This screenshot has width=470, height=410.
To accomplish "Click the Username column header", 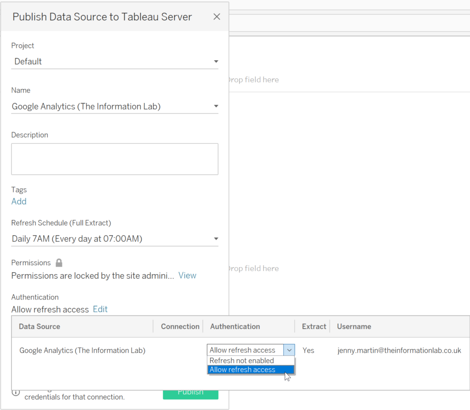I will [354, 326].
